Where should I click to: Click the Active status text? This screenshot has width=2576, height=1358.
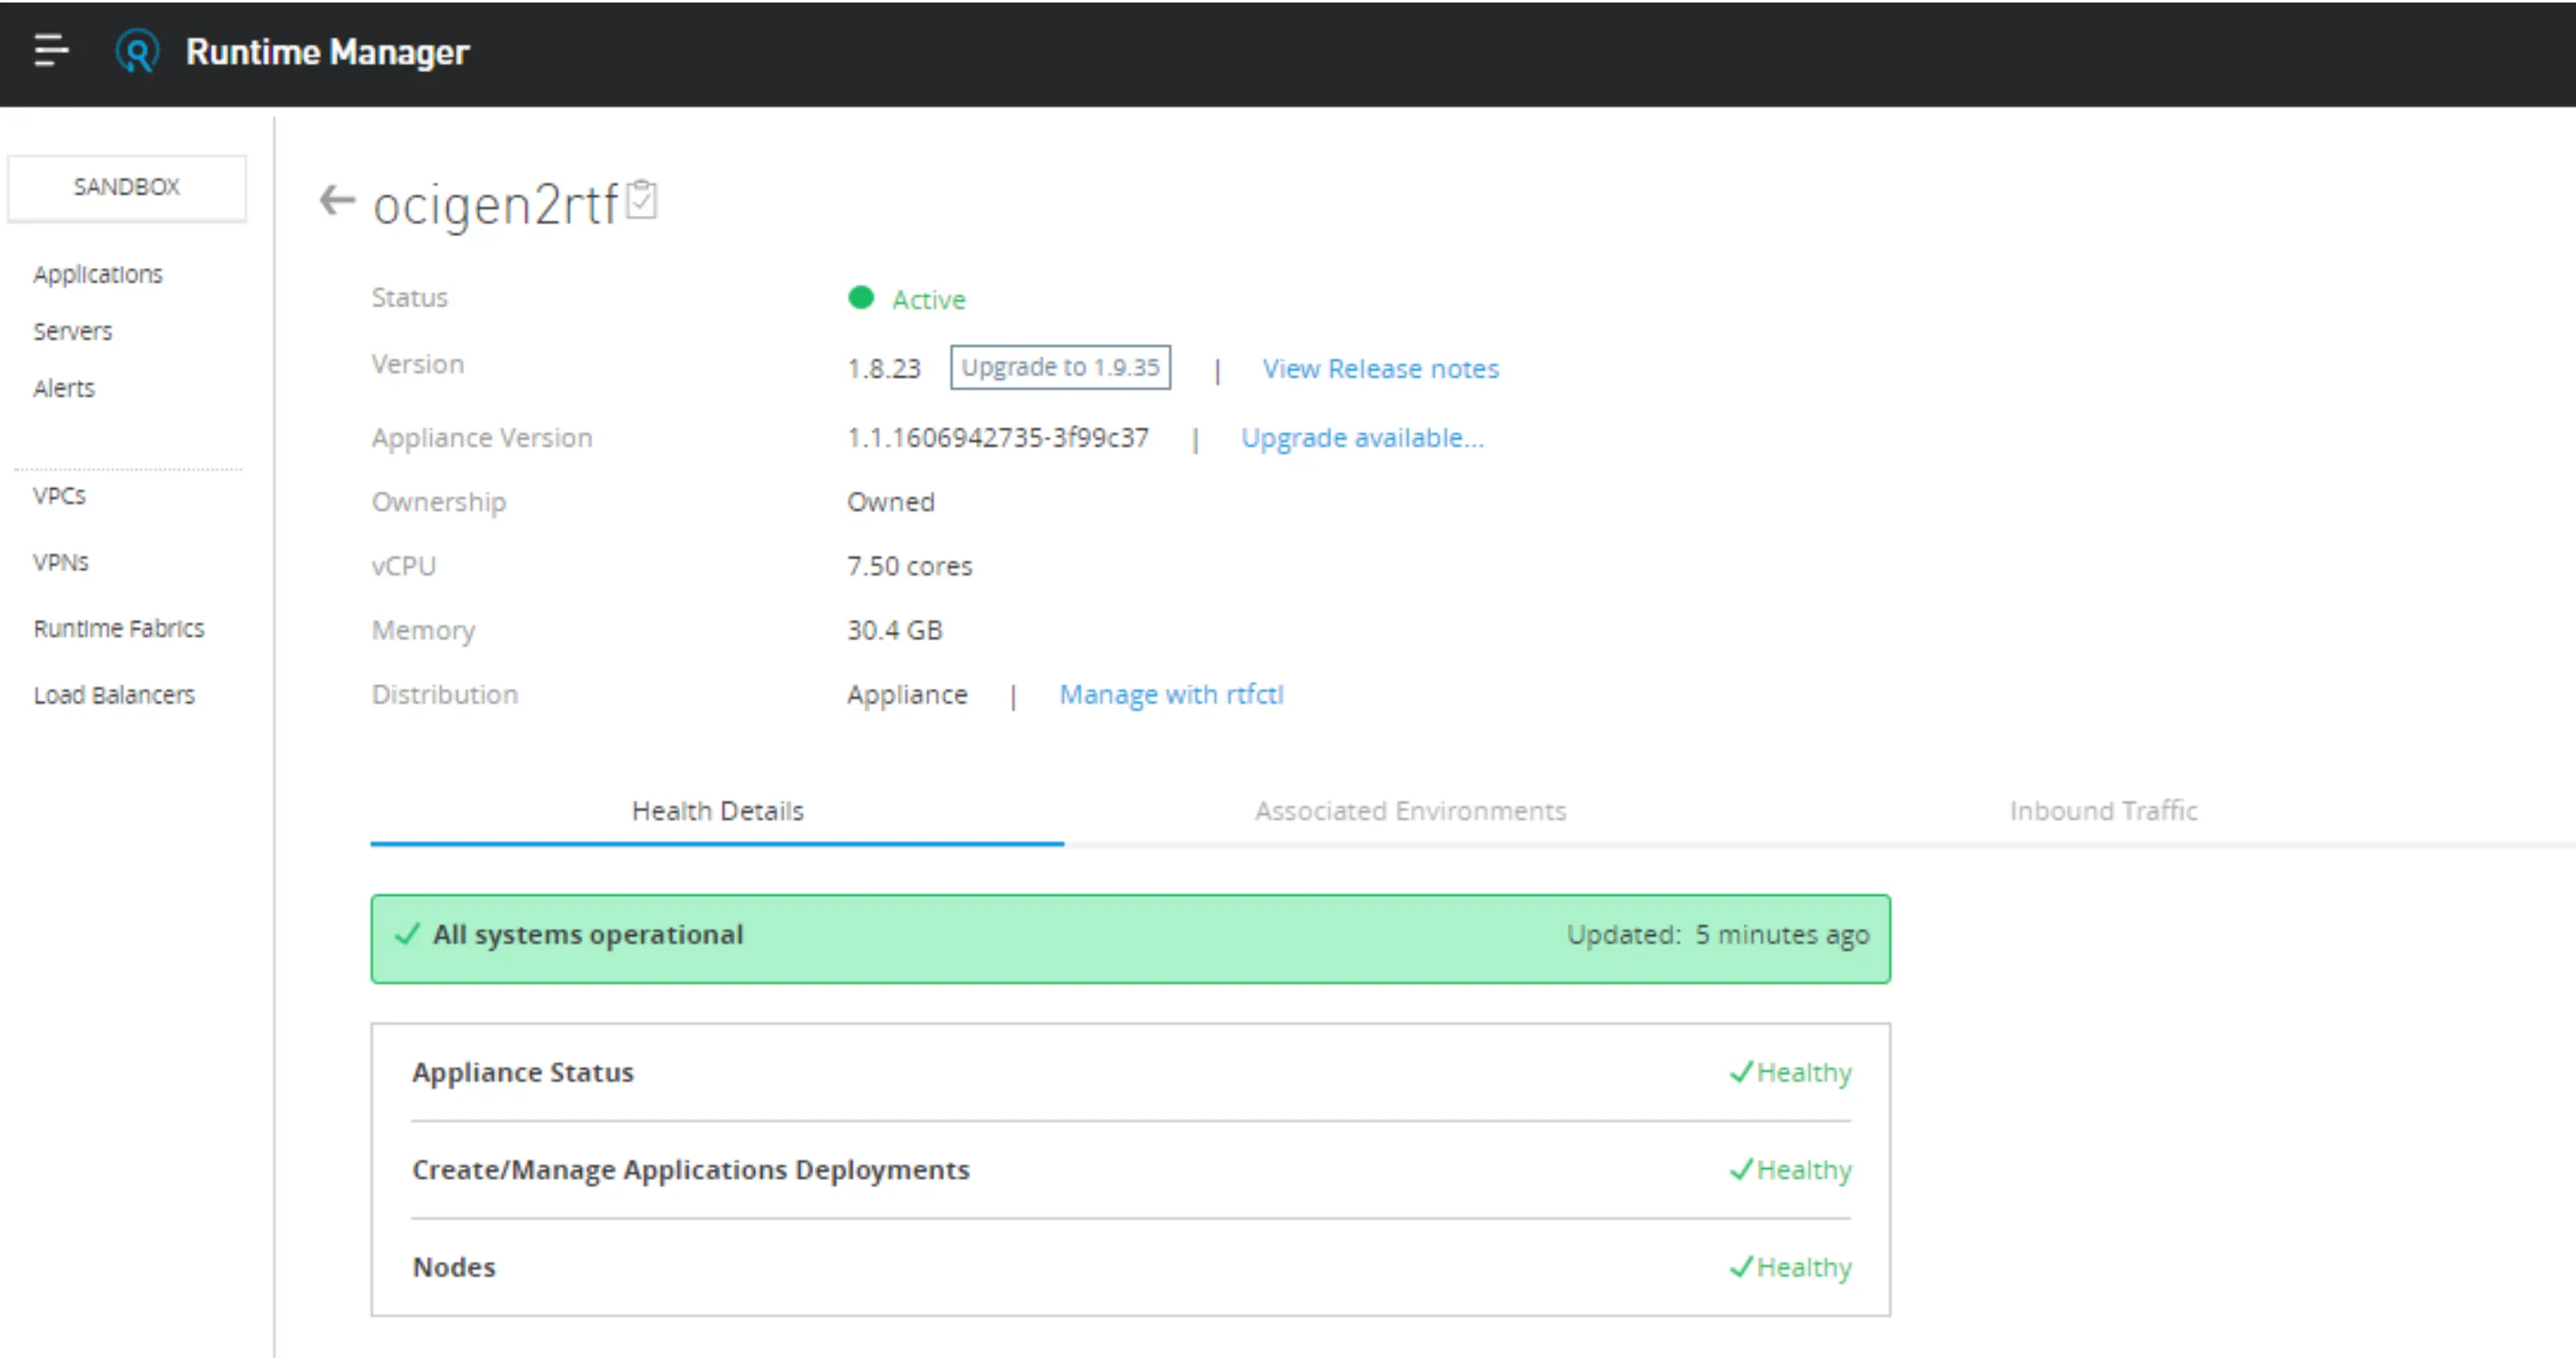929,300
